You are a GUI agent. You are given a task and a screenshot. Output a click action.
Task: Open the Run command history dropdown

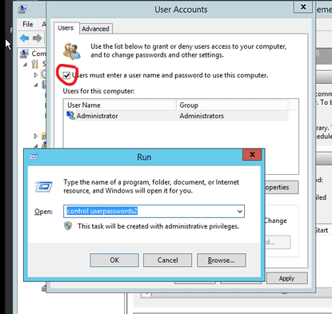click(x=240, y=212)
